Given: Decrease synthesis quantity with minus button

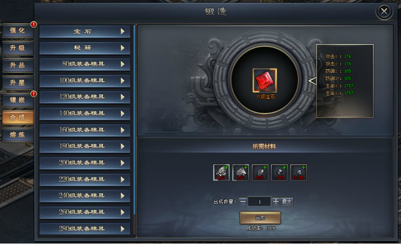Looking at the screenshot, I should (x=243, y=202).
